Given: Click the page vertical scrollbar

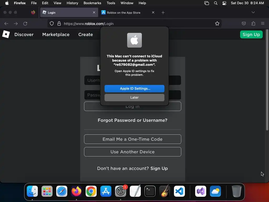Looking at the screenshot, I should point(267,80).
